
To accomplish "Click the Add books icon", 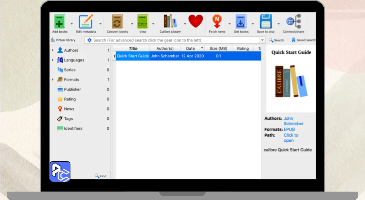I will click(x=59, y=22).
